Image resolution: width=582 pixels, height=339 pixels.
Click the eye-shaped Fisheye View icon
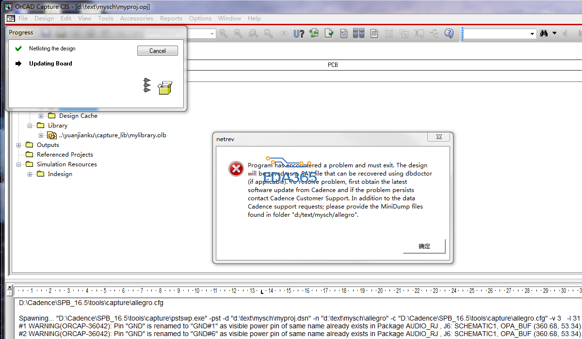[x=284, y=33]
